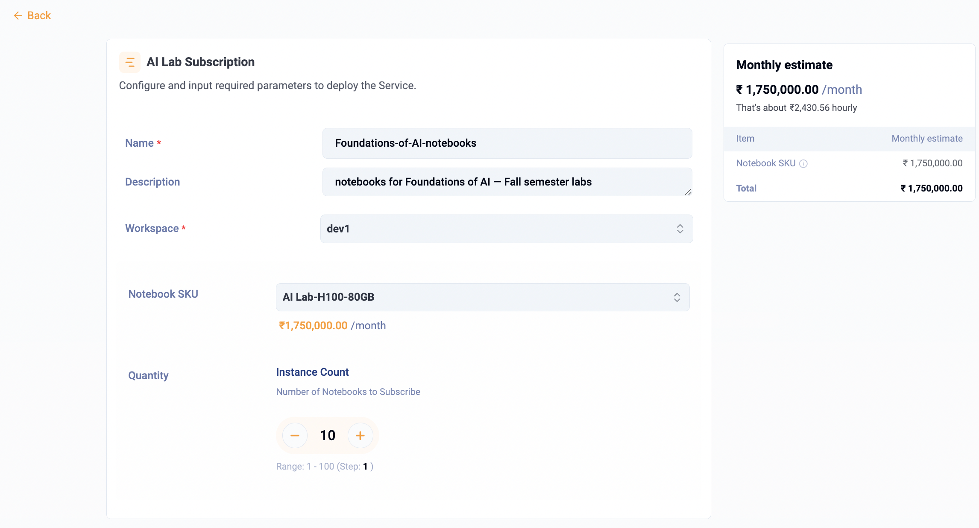Click the Back arrow icon

(18, 16)
